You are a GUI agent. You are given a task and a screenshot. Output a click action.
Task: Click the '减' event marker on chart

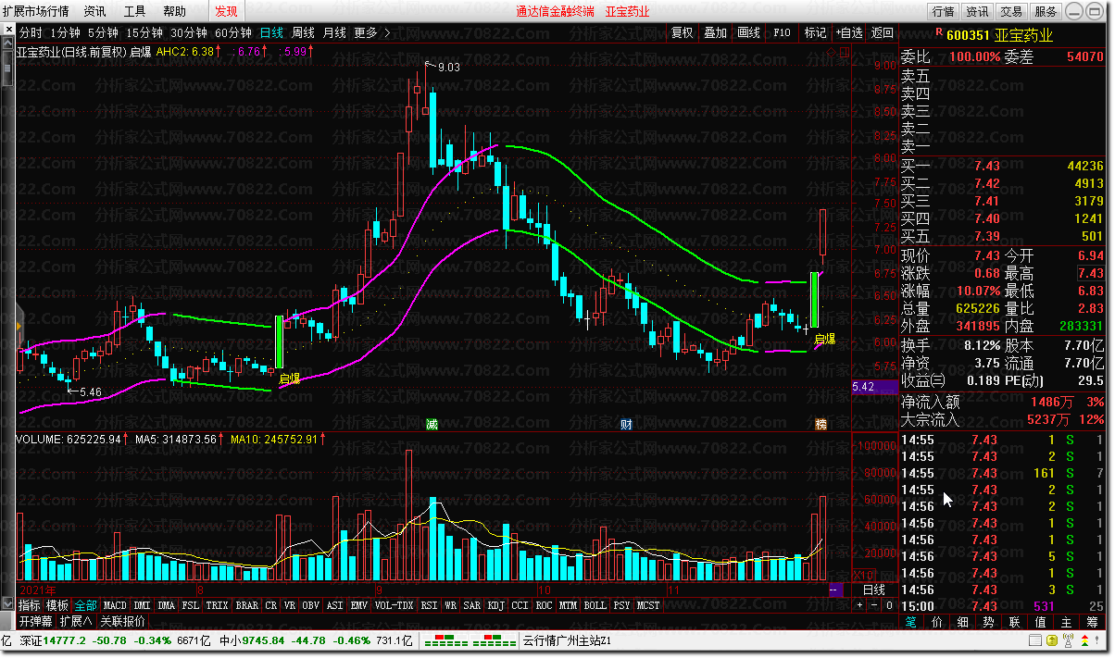[432, 424]
